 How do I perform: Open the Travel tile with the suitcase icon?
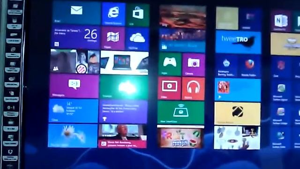[x=182, y=41]
